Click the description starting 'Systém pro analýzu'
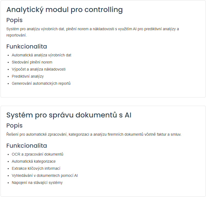The width and height of the screenshot is (206, 197). [x=93, y=32]
